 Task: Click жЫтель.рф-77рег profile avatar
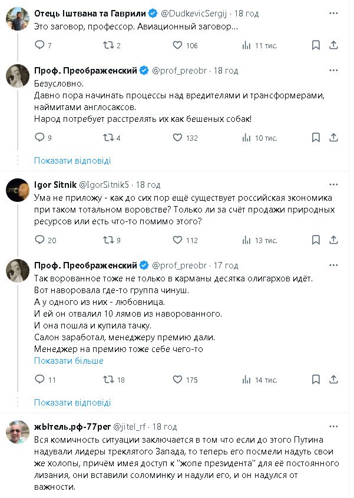(x=18, y=433)
